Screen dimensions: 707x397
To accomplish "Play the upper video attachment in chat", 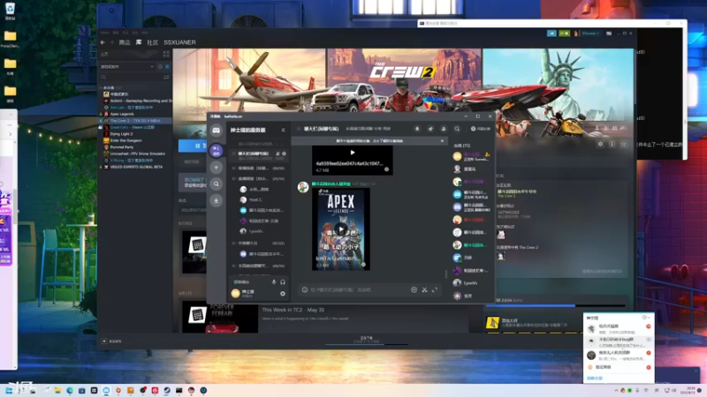I will tap(352, 153).
